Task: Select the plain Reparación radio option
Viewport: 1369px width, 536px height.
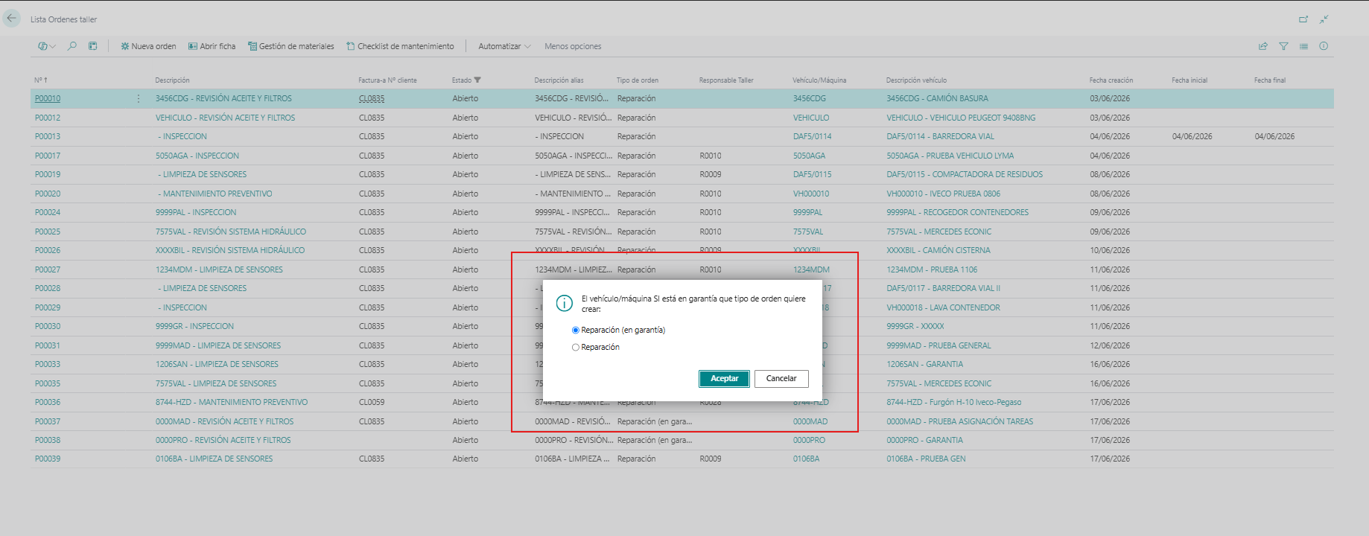Action: click(575, 348)
